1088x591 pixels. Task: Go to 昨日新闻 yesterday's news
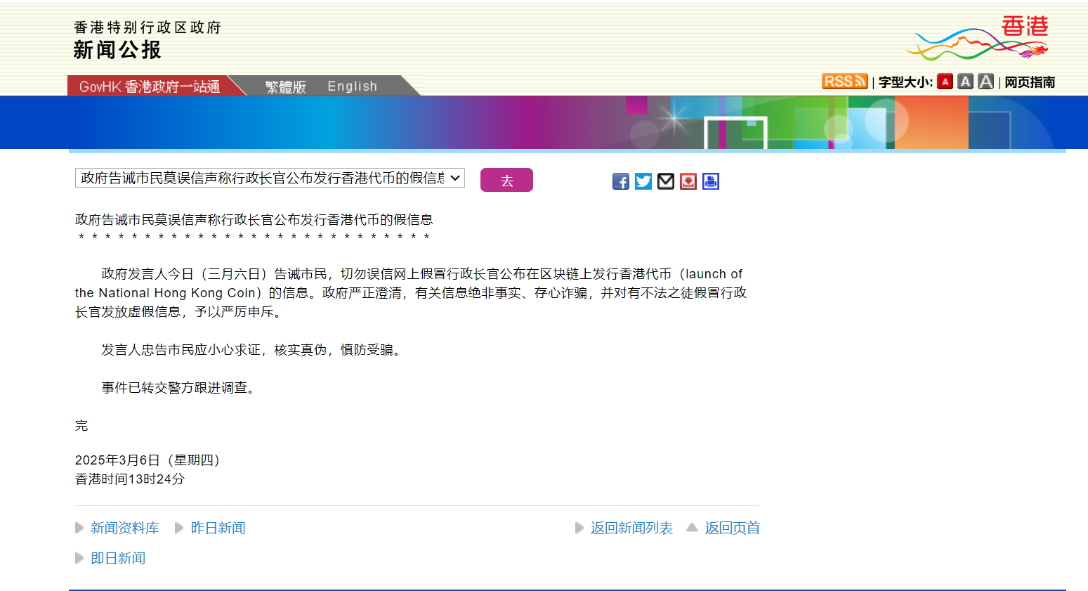coord(218,528)
